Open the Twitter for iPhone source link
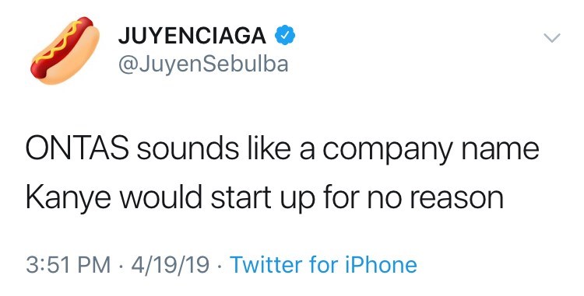The image size is (584, 296). (324, 265)
